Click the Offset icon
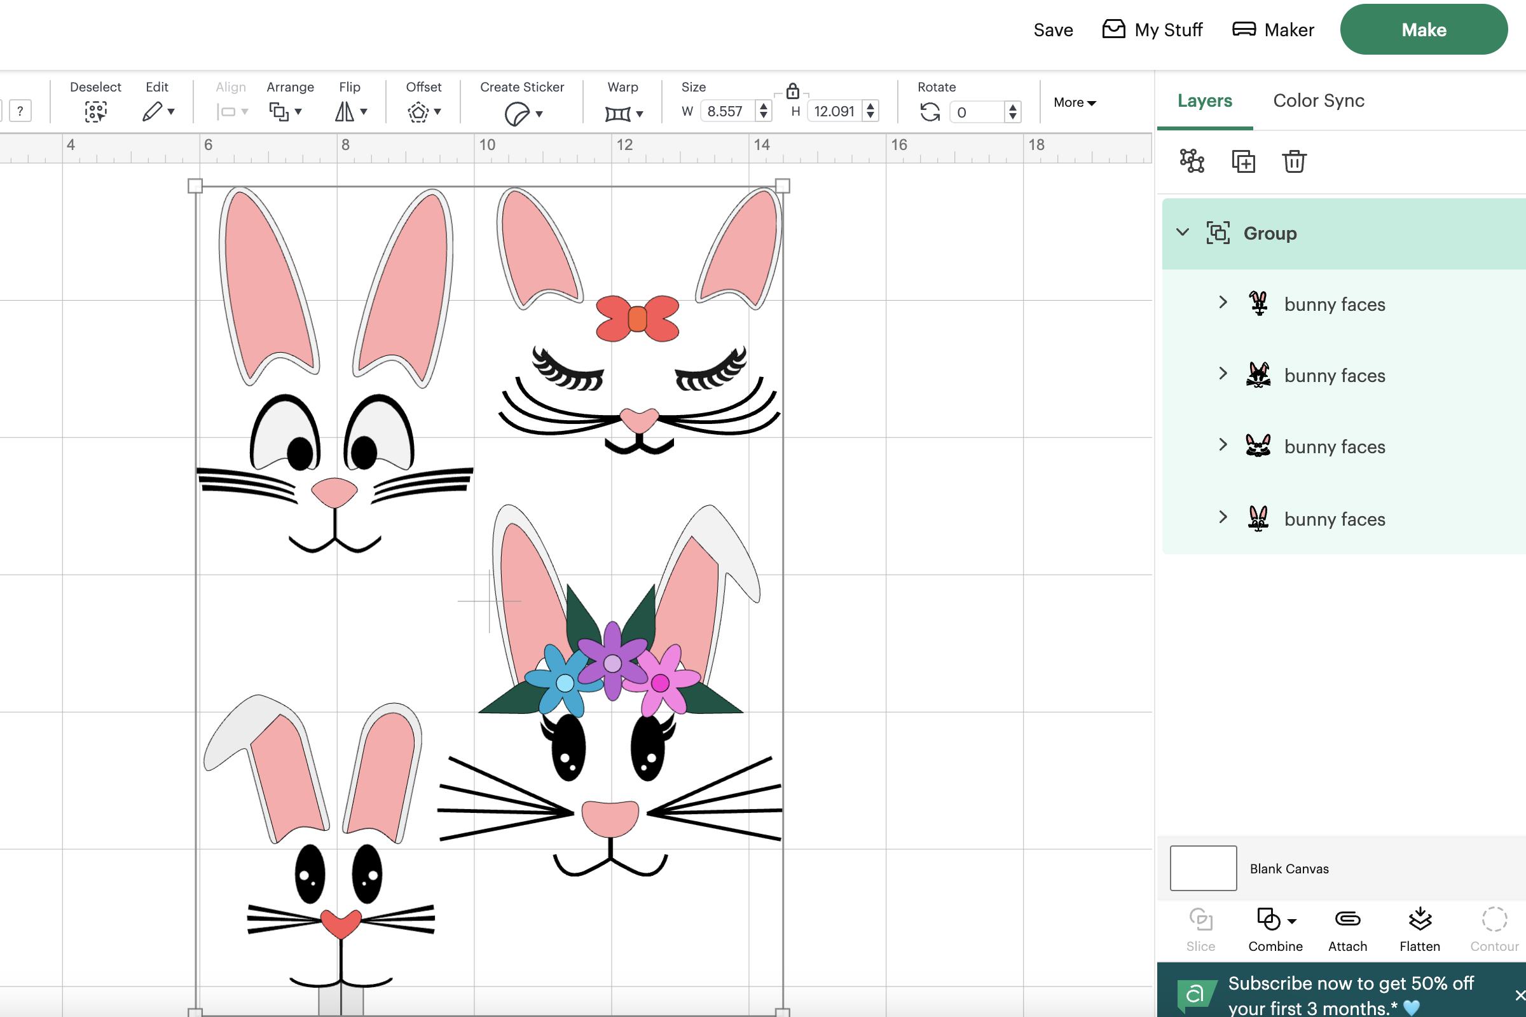Screen dimensions: 1526x1017 point(418,113)
